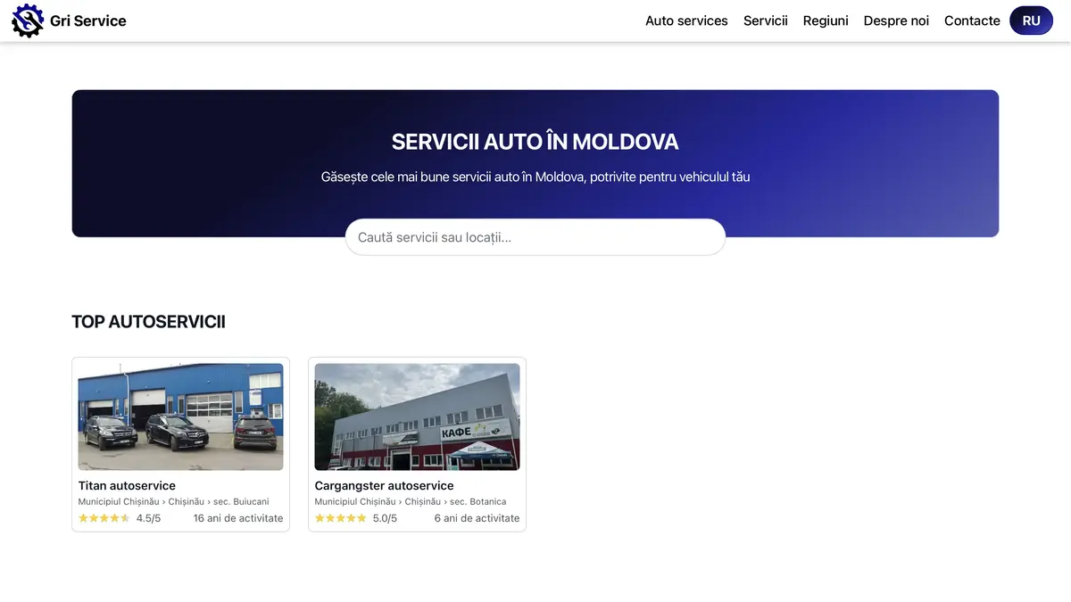Screen dimensions: 1071x602
Task: Focus the 'Caută servicii sau locații' search field
Action: point(535,237)
